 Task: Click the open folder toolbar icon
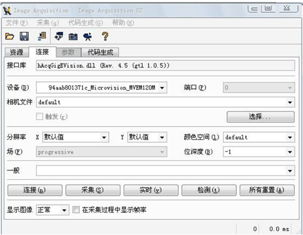pos(10,36)
